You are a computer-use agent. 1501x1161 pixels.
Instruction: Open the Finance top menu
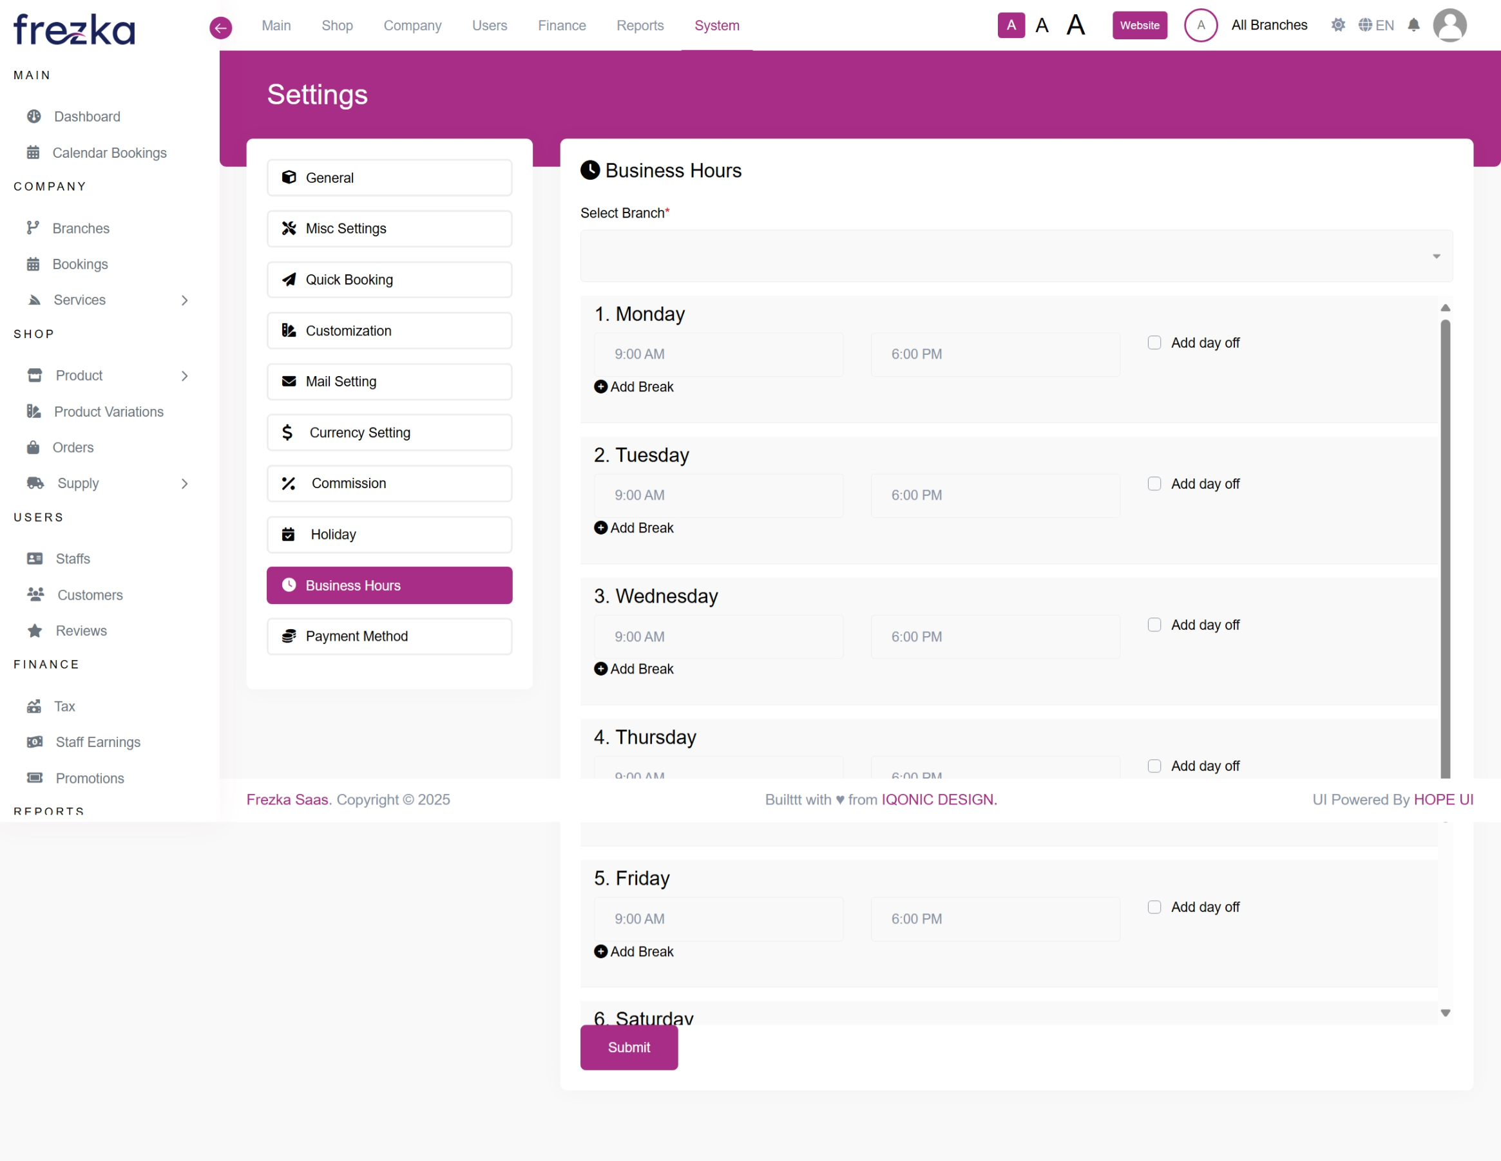[562, 25]
